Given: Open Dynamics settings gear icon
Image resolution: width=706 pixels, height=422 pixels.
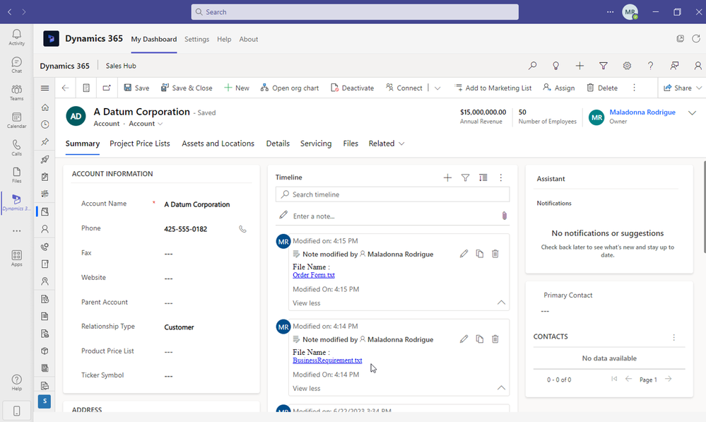Looking at the screenshot, I should point(627,66).
